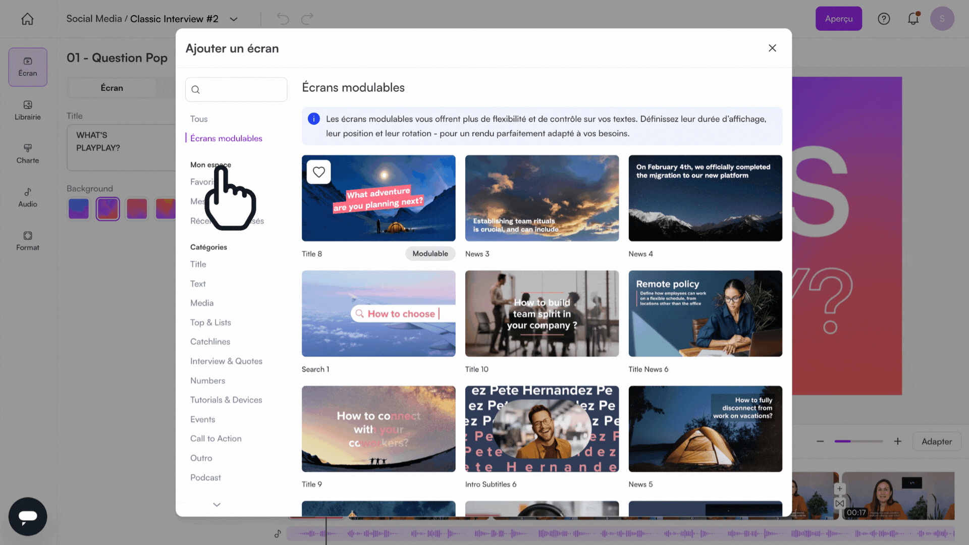The width and height of the screenshot is (969, 545).
Task: Choose the Remote policy Title News 6 thumbnail
Action: [705, 313]
